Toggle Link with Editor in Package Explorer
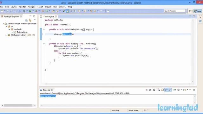Screen dimensions: 203x114 tap(30, 20)
